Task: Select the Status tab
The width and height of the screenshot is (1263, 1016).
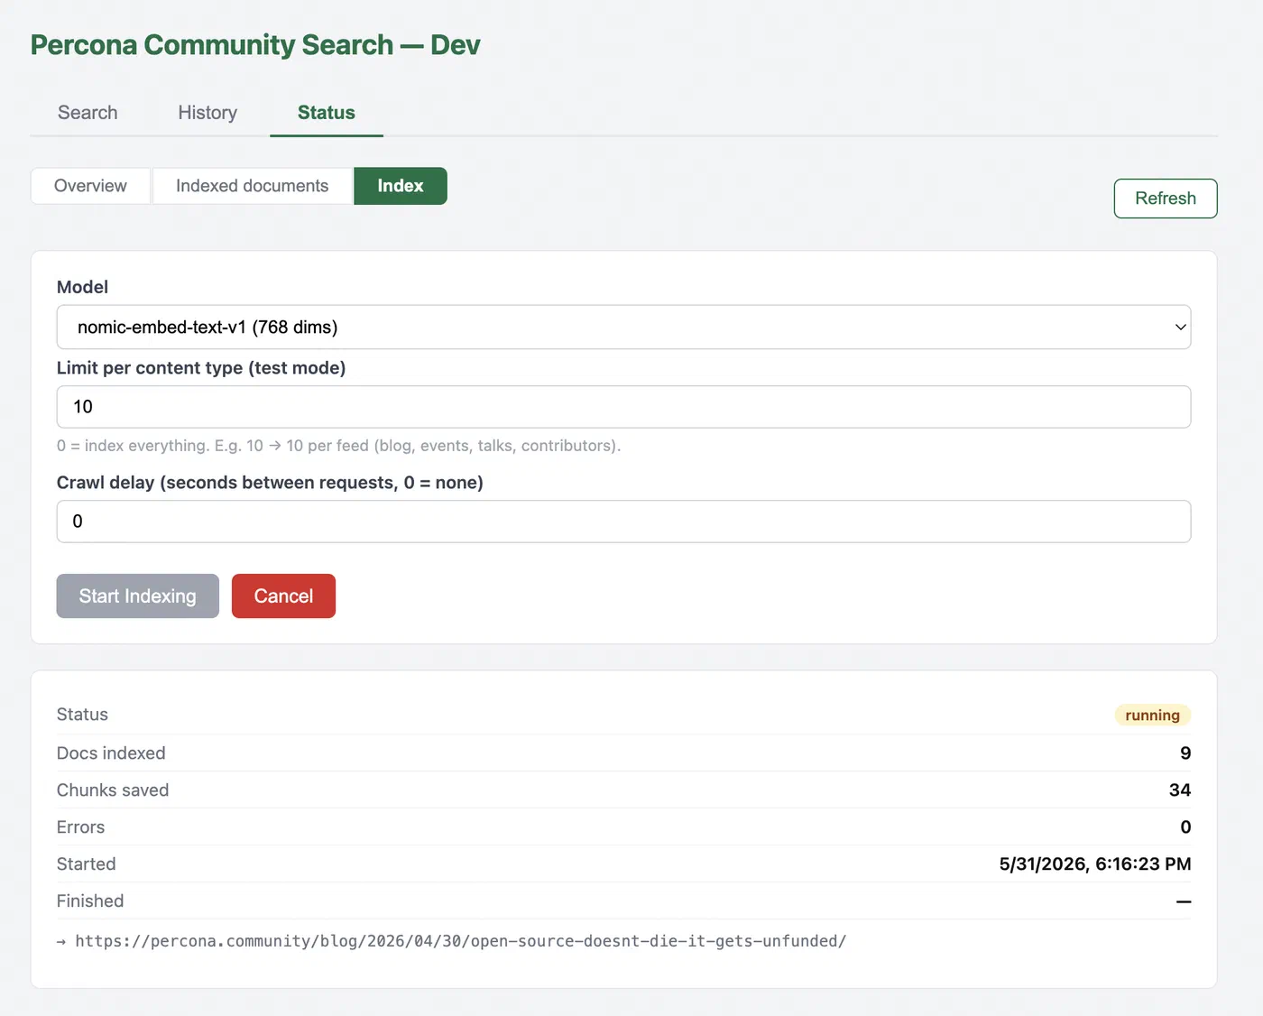Action: (327, 113)
